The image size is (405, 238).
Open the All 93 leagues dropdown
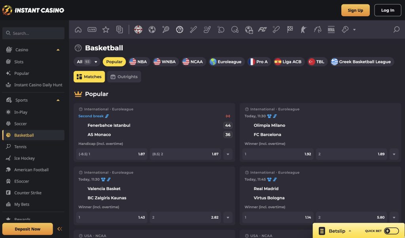[86, 61]
